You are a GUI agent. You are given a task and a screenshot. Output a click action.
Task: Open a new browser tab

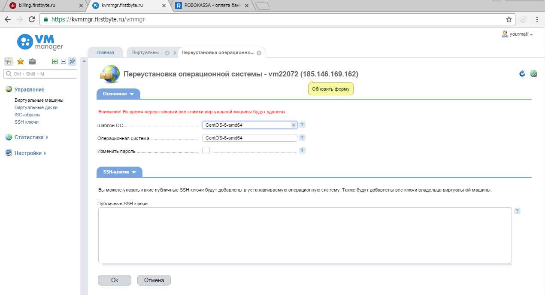[x=262, y=6]
